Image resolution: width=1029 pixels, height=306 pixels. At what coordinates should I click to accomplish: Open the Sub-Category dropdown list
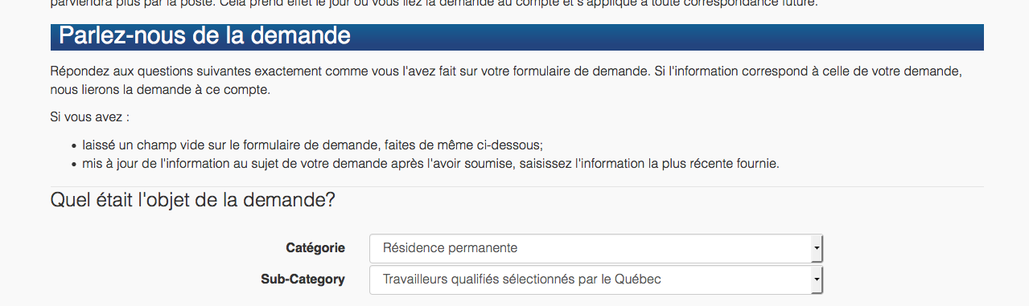(x=595, y=279)
